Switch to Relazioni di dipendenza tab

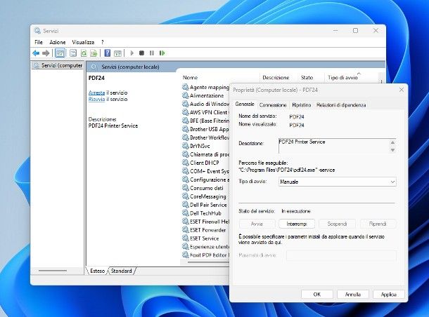(x=341, y=105)
